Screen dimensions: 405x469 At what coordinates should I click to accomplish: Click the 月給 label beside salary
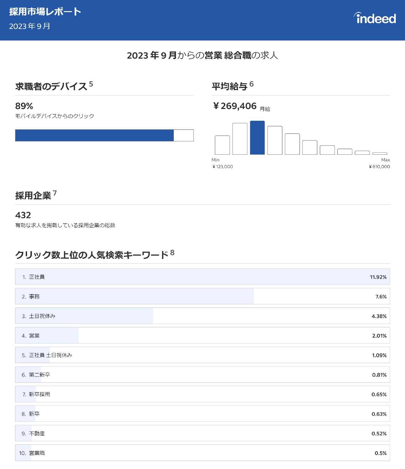(265, 109)
